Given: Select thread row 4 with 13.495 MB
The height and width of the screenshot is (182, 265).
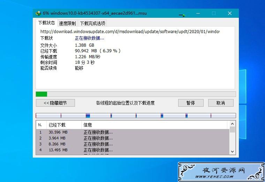Looking at the screenshot, I should (132, 150).
